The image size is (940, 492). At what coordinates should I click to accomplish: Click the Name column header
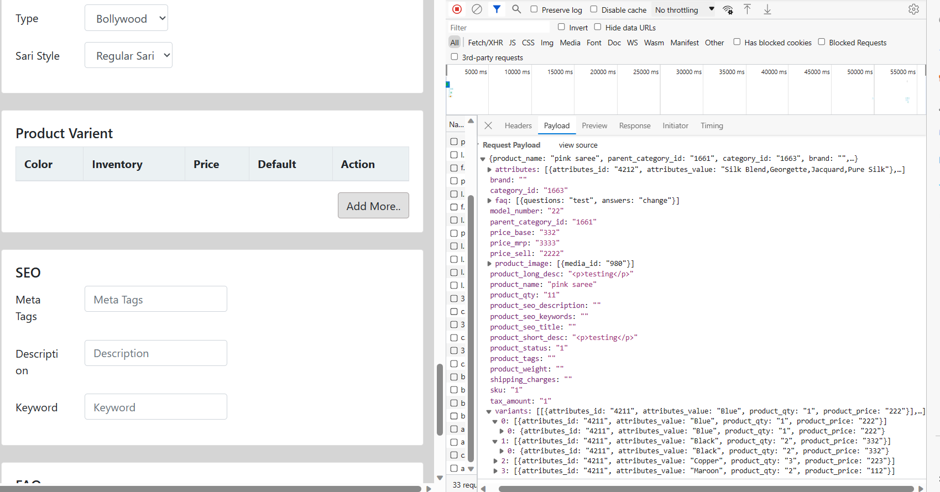tap(457, 124)
